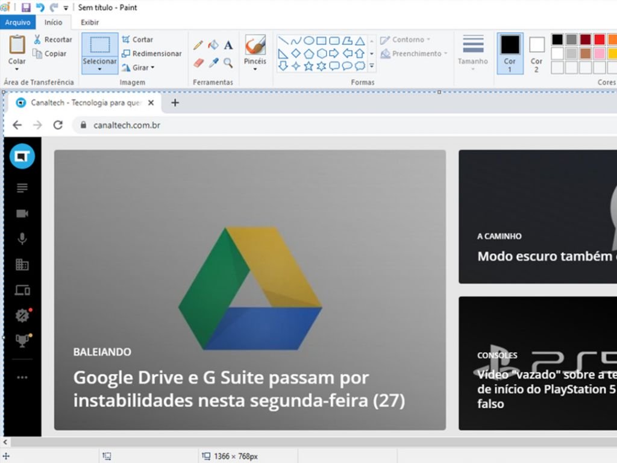The image size is (617, 463).
Task: Click the Up arrow shape
Action: pos(360,53)
